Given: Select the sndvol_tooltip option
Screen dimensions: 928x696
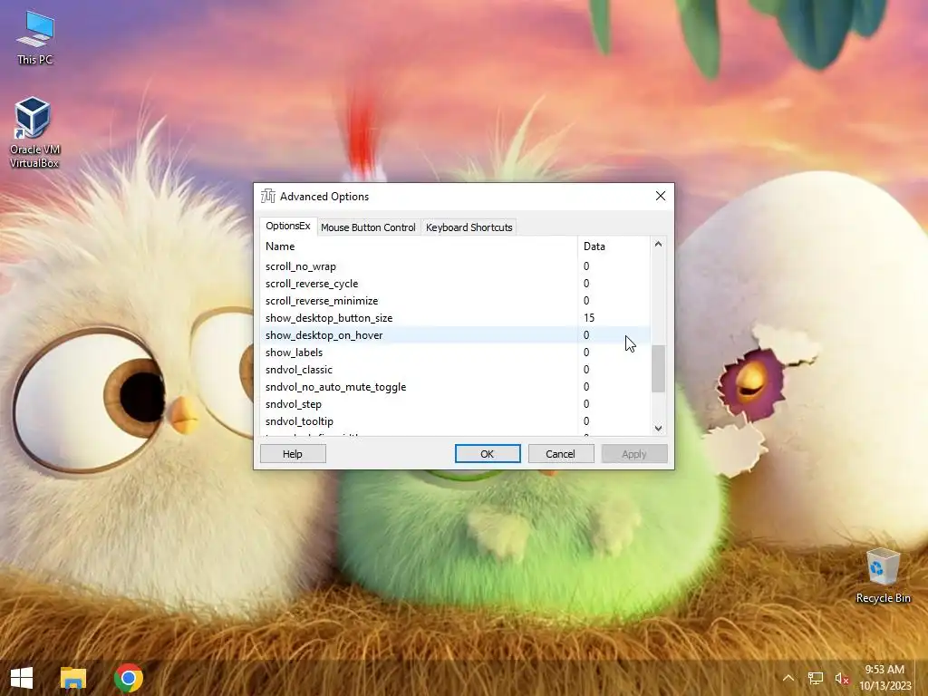Looking at the screenshot, I should pyautogui.click(x=455, y=420).
